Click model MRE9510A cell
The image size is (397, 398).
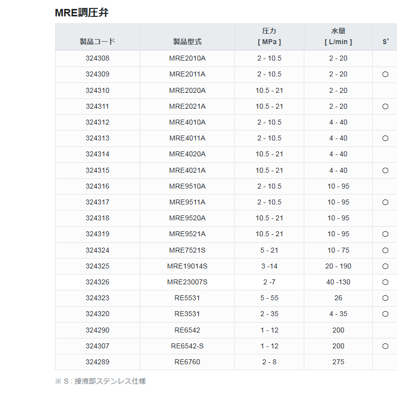(187, 187)
